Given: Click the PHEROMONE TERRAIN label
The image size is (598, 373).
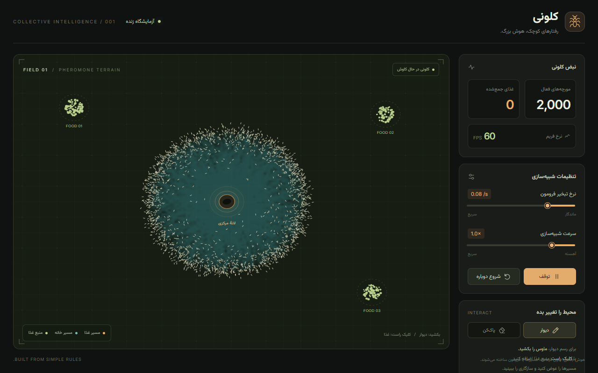Looking at the screenshot, I should pyautogui.click(x=89, y=70).
